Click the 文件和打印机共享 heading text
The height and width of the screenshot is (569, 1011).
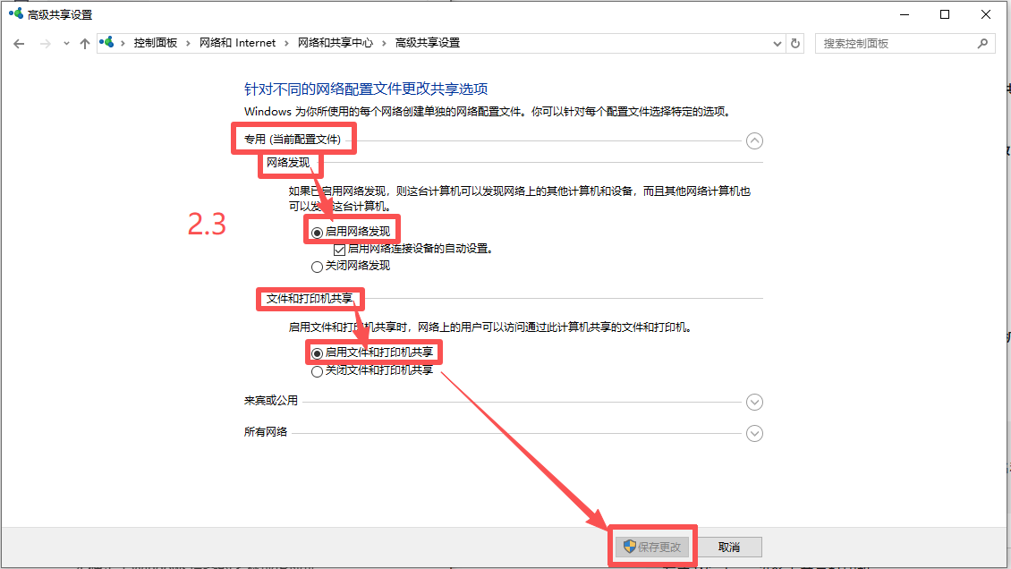pyautogui.click(x=310, y=298)
